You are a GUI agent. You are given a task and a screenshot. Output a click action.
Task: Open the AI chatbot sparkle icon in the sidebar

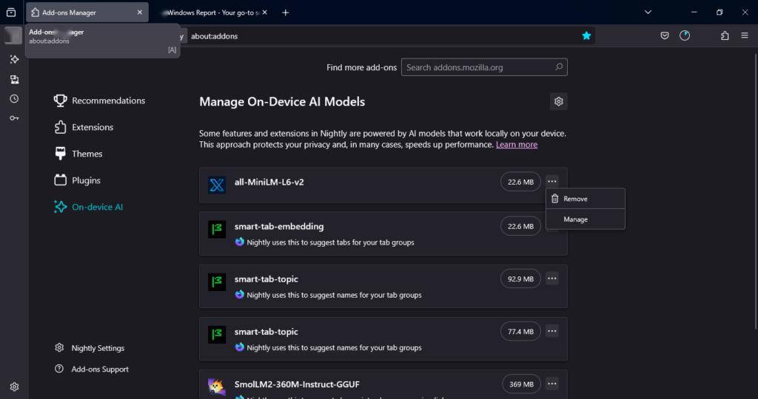point(14,59)
